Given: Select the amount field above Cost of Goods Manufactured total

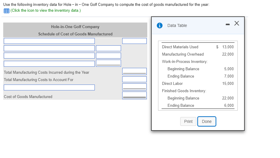Looking at the screenshot, I should click(134, 87).
